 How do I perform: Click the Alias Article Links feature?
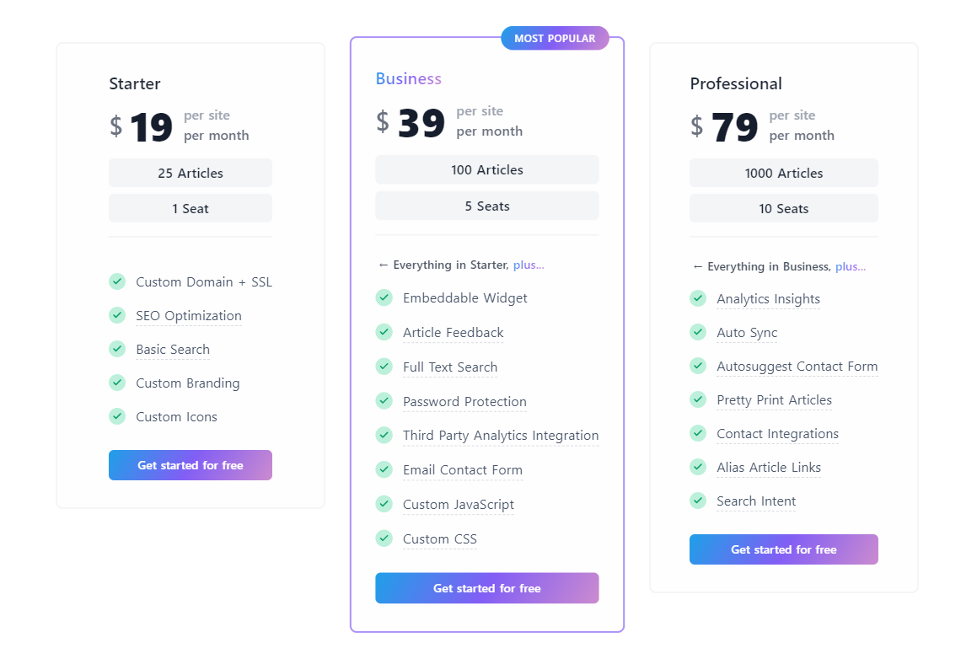coord(768,468)
